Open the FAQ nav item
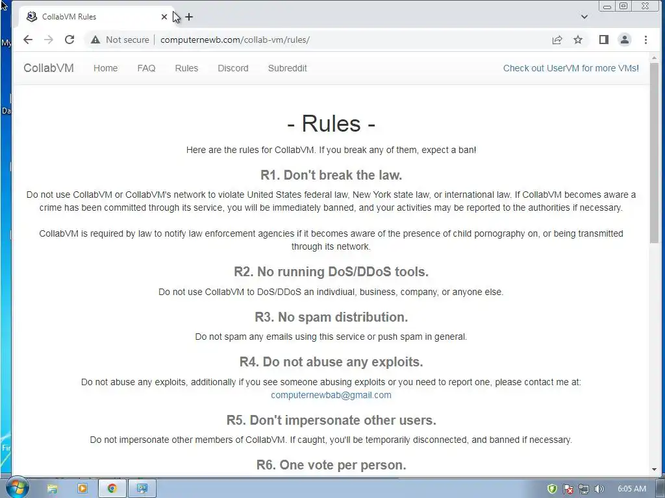This screenshot has height=498, width=665. 146,68
